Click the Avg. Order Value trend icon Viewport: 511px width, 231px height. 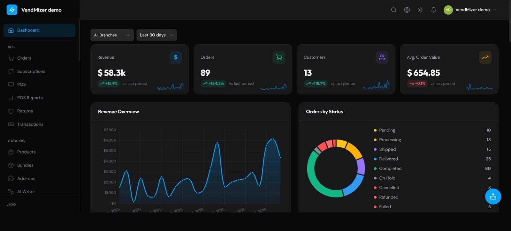485,57
